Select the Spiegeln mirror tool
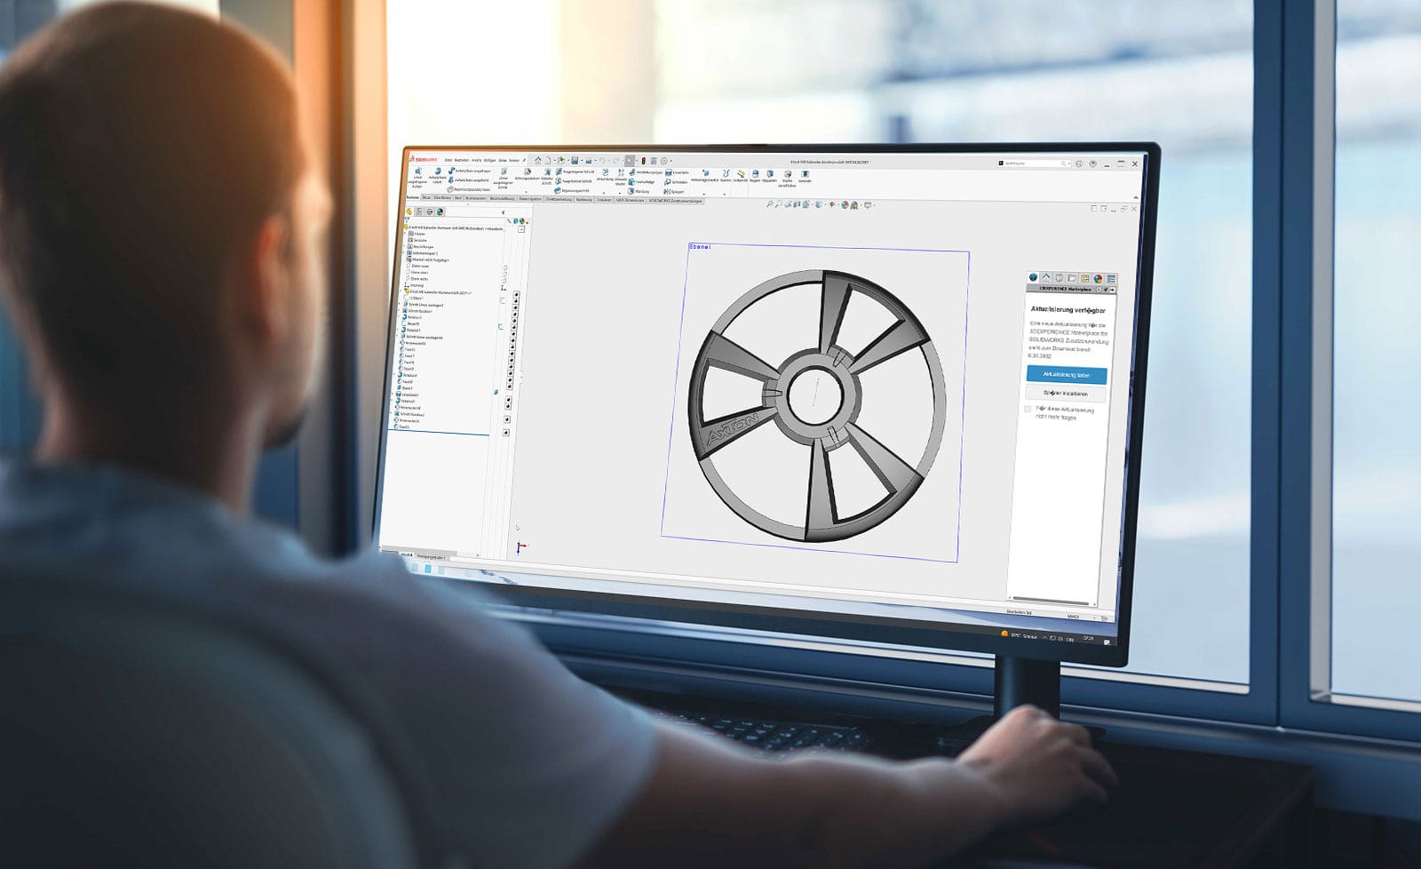This screenshot has width=1421, height=869. [x=675, y=191]
